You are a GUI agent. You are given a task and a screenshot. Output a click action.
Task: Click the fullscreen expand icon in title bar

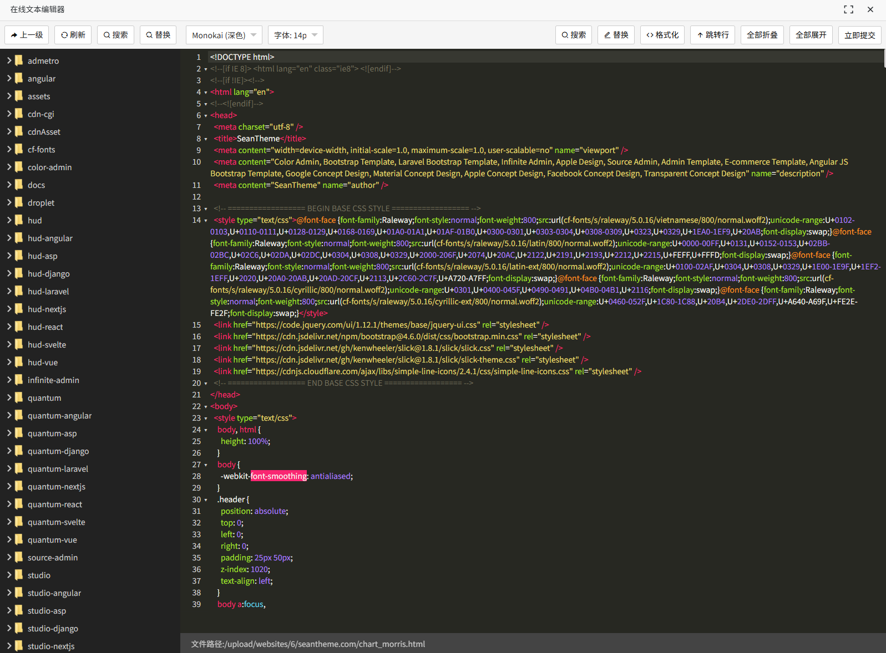pyautogui.click(x=848, y=9)
